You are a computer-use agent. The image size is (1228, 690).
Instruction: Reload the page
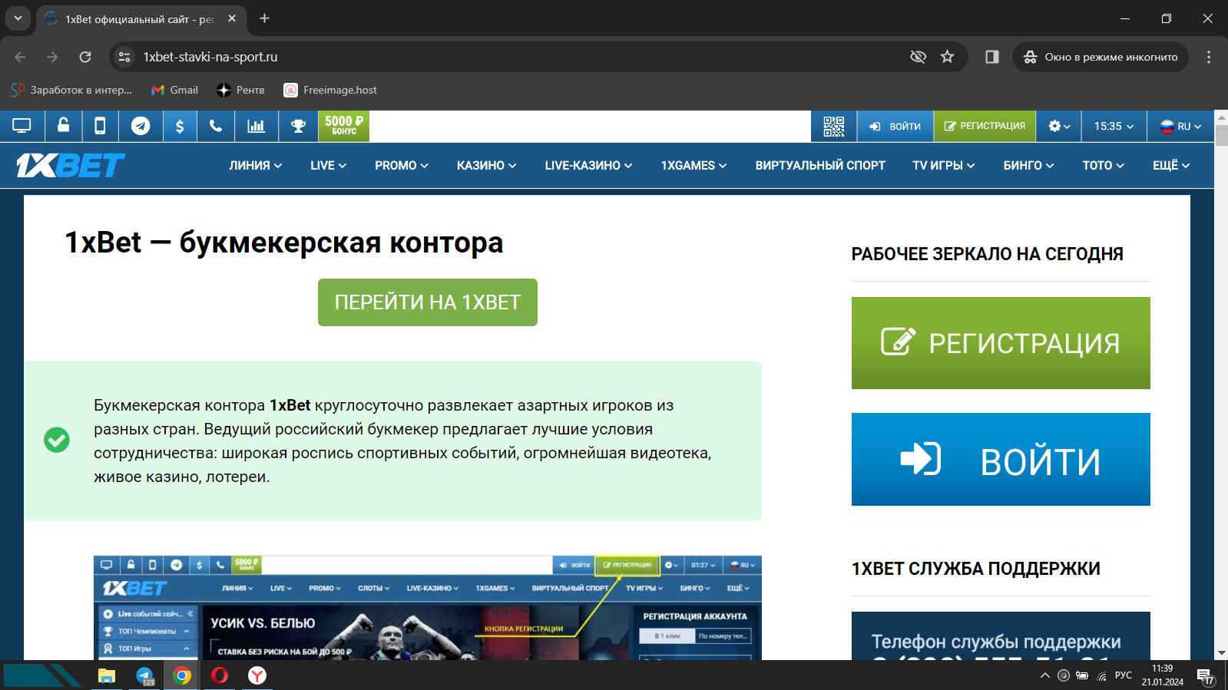[85, 57]
